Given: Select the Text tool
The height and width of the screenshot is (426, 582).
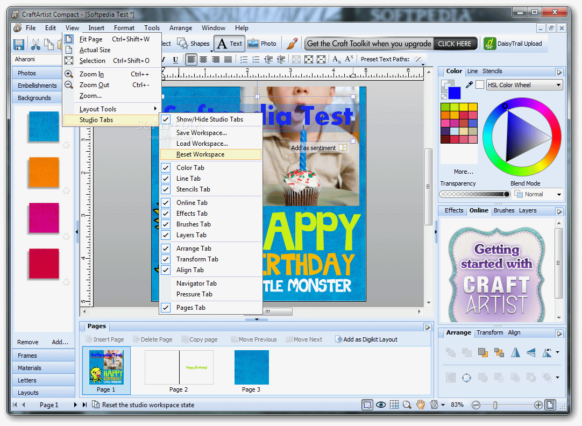Looking at the screenshot, I should point(229,44).
